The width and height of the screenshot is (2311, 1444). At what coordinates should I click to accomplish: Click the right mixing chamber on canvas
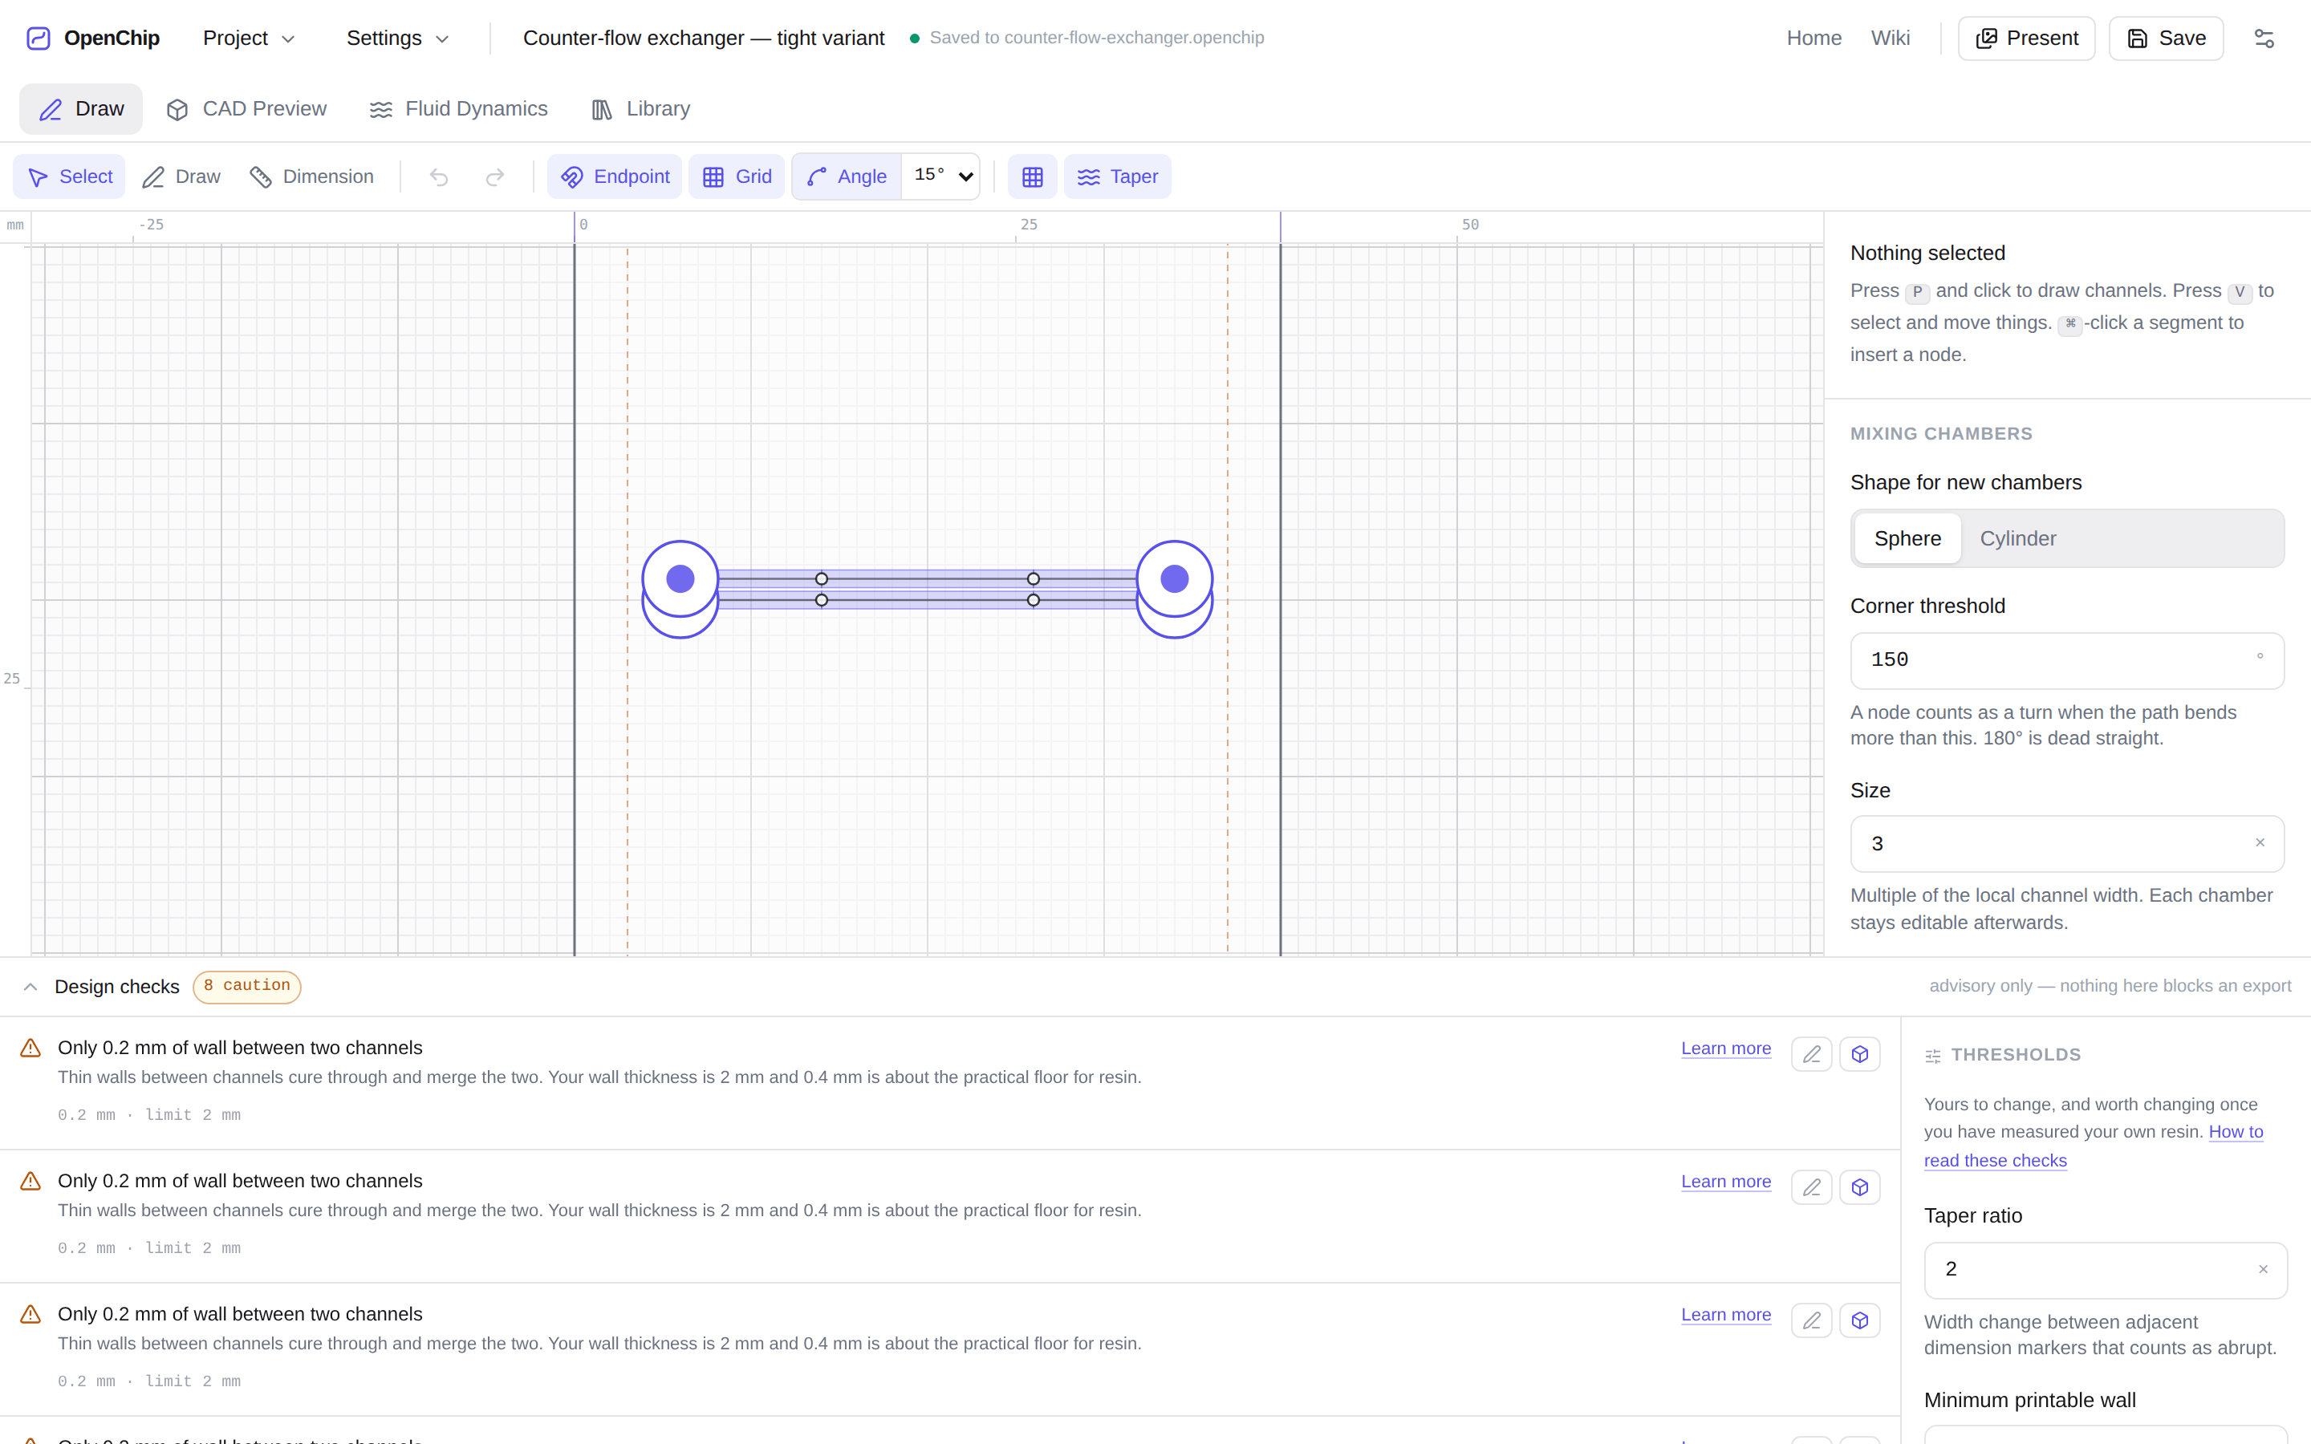click(1175, 578)
